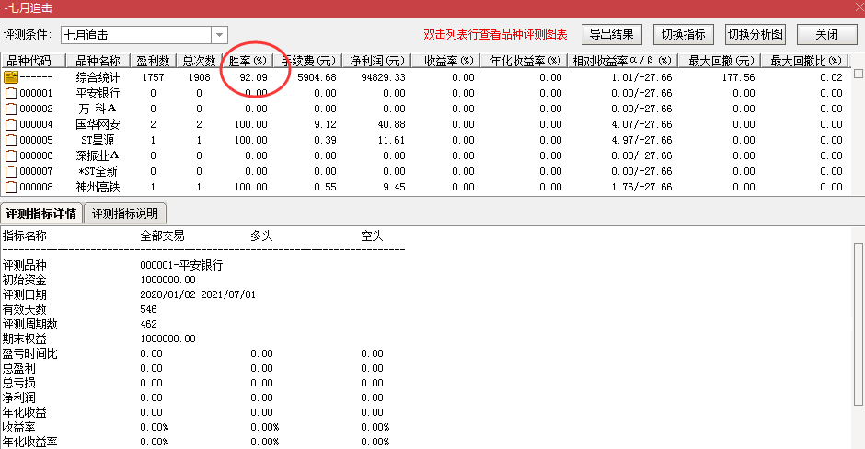Select the 评测指标详情 tab

(41, 213)
